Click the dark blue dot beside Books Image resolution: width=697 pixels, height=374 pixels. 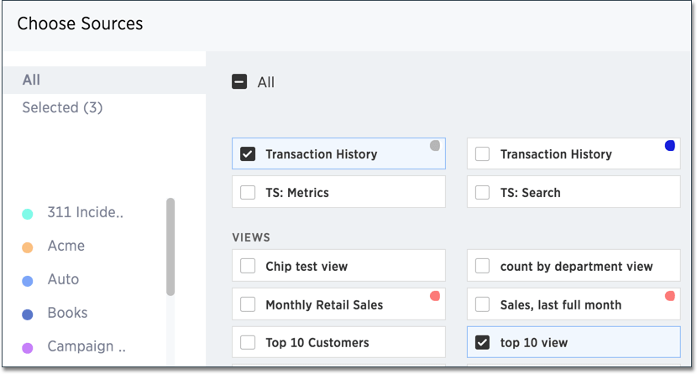click(28, 314)
